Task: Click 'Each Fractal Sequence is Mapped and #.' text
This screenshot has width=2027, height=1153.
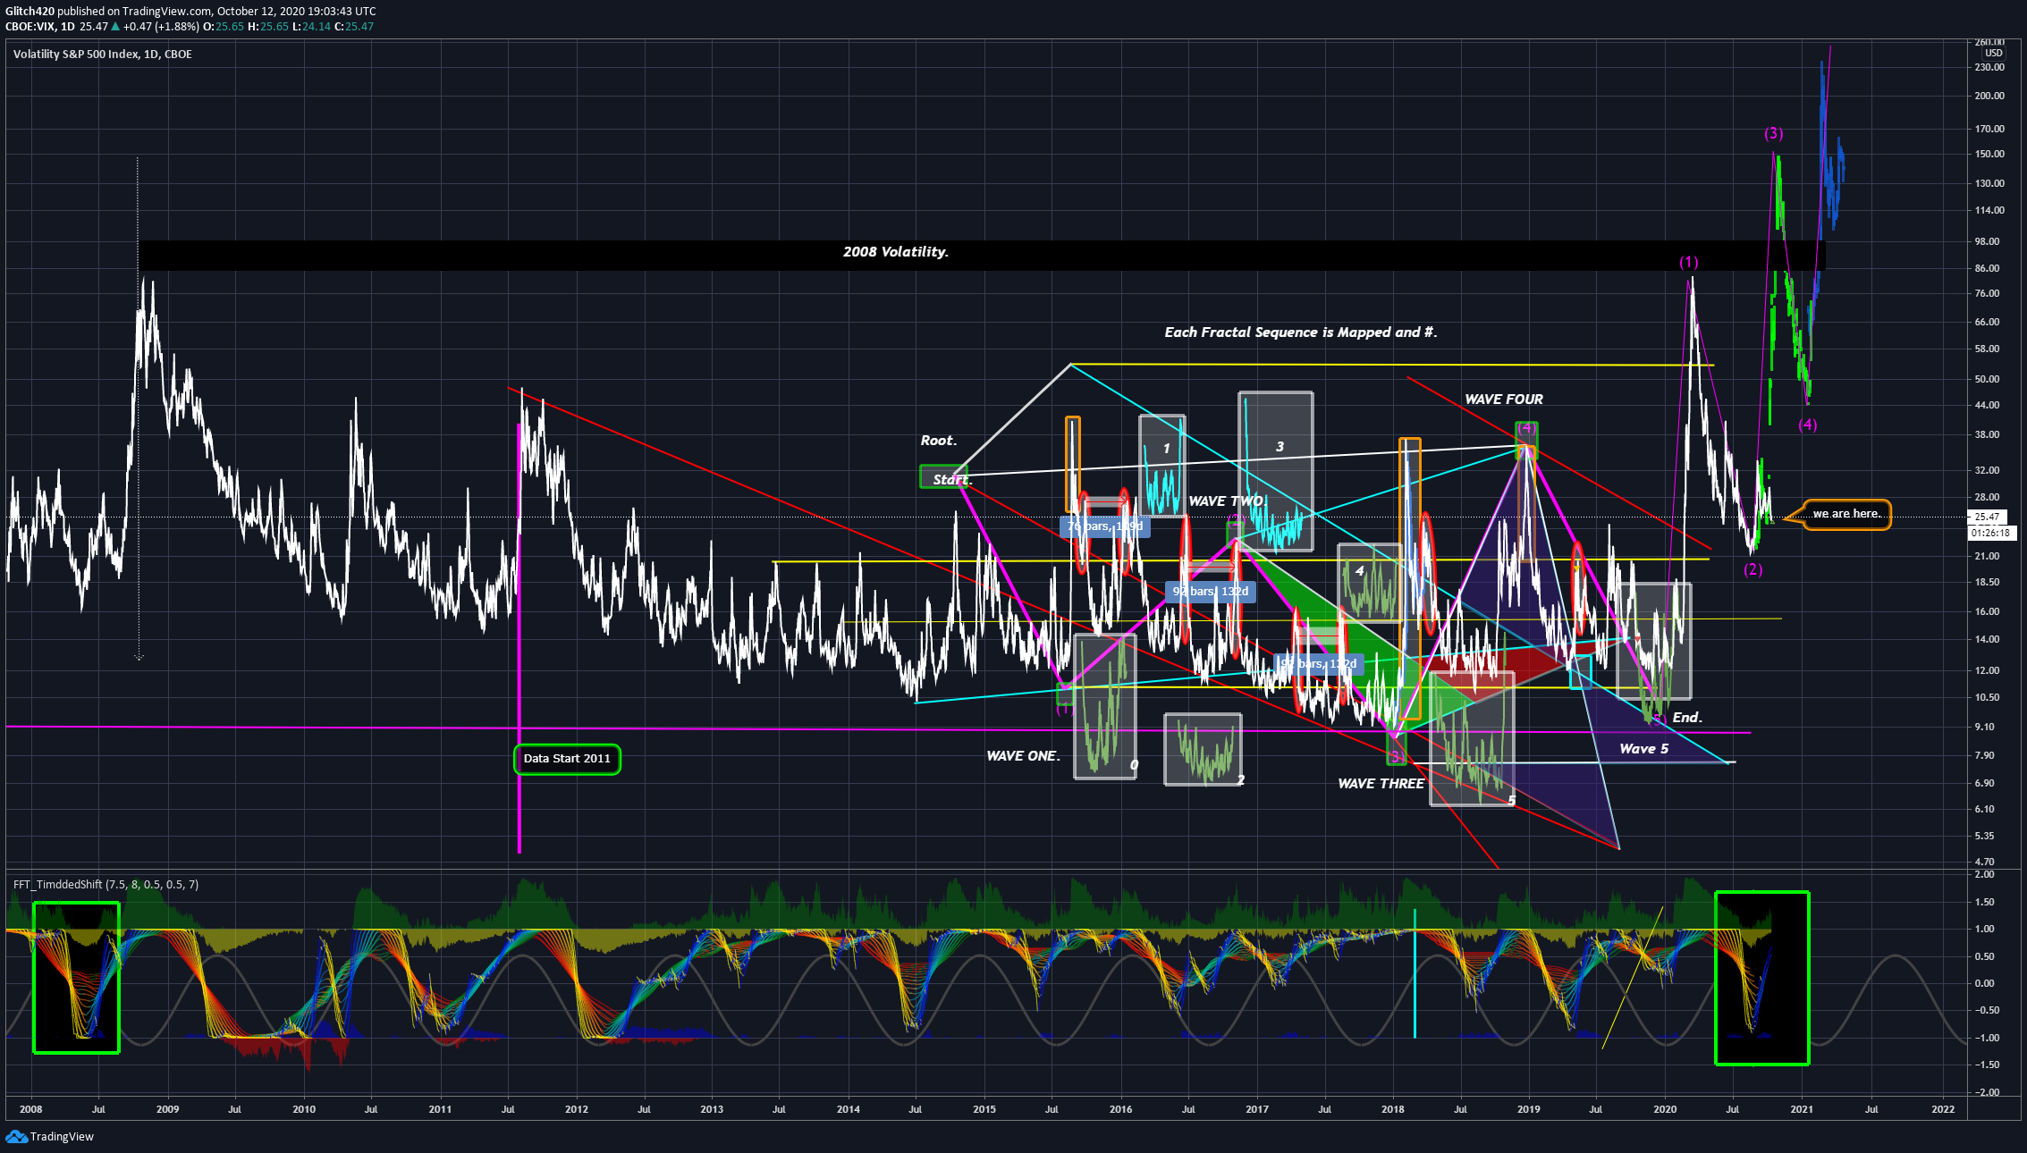Action: (x=1301, y=332)
